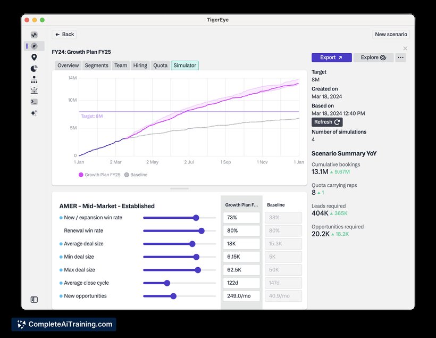The height and width of the screenshot is (338, 436).
Task: Click the 62.5K max deal size field
Action: coord(241,270)
